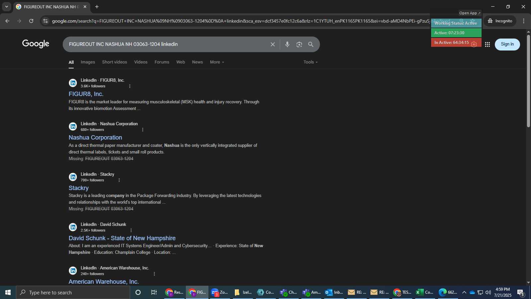Viewport: 531px width, 299px height.
Task: Click the Windows taskbar search box
Action: coord(73,292)
